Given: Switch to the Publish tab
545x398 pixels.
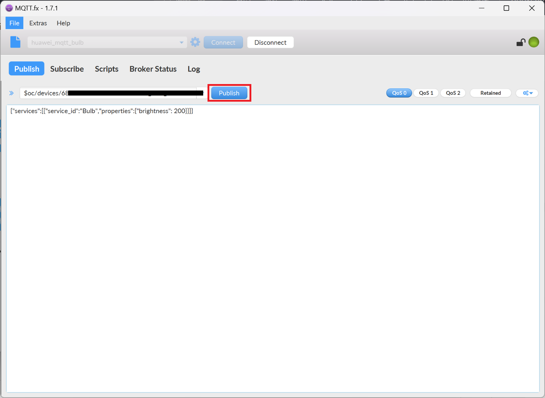Looking at the screenshot, I should (x=27, y=69).
